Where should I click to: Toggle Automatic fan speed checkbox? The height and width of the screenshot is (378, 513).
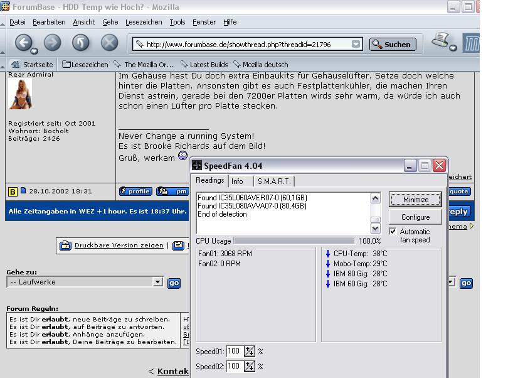point(393,231)
